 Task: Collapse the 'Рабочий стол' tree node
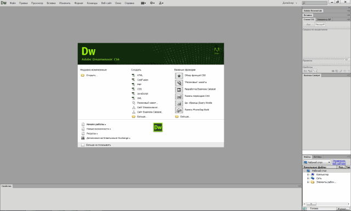[305, 171]
